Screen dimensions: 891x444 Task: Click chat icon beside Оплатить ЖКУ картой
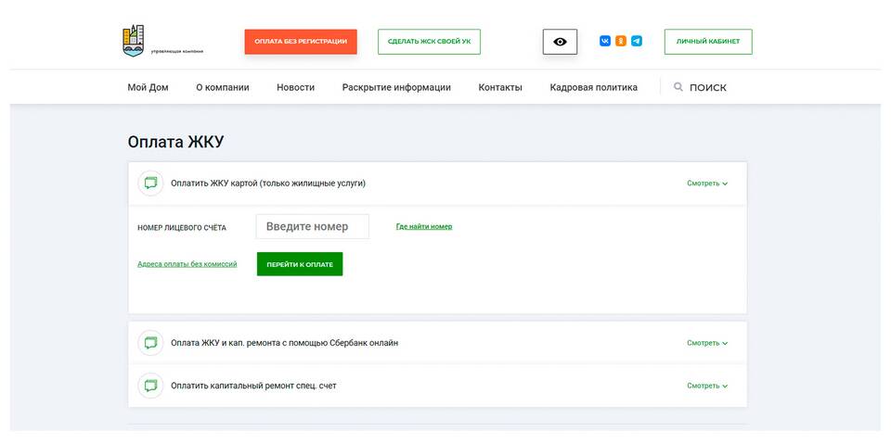pos(150,184)
